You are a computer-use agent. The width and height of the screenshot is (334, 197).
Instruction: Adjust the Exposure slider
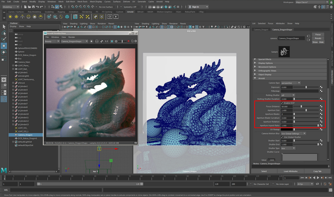(x=306, y=87)
